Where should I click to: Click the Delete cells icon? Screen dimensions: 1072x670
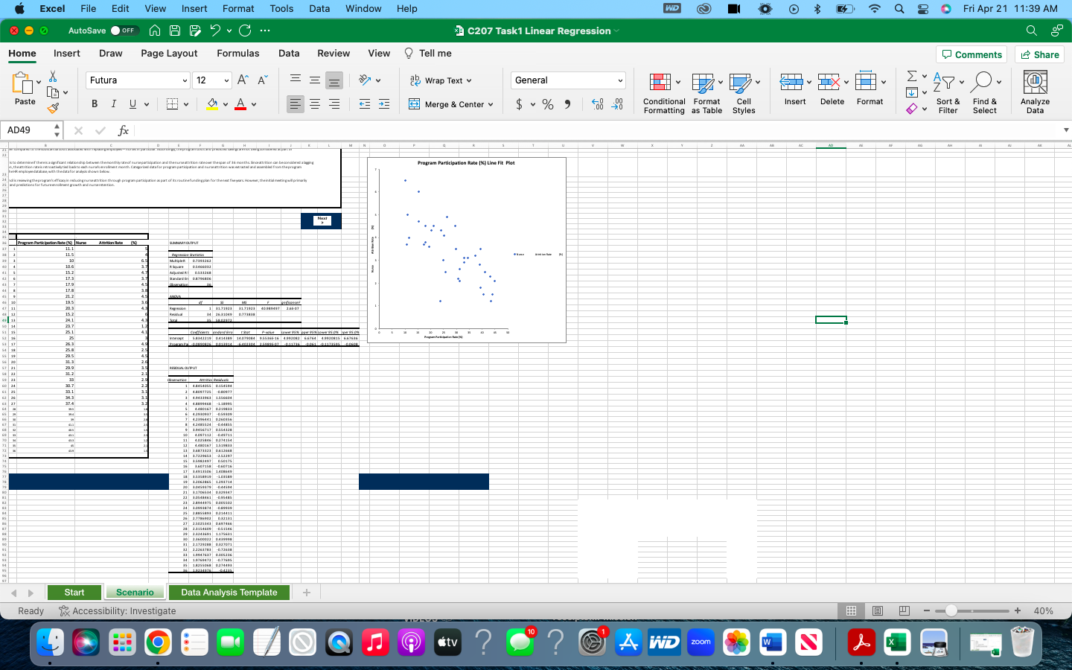pyautogui.click(x=829, y=82)
